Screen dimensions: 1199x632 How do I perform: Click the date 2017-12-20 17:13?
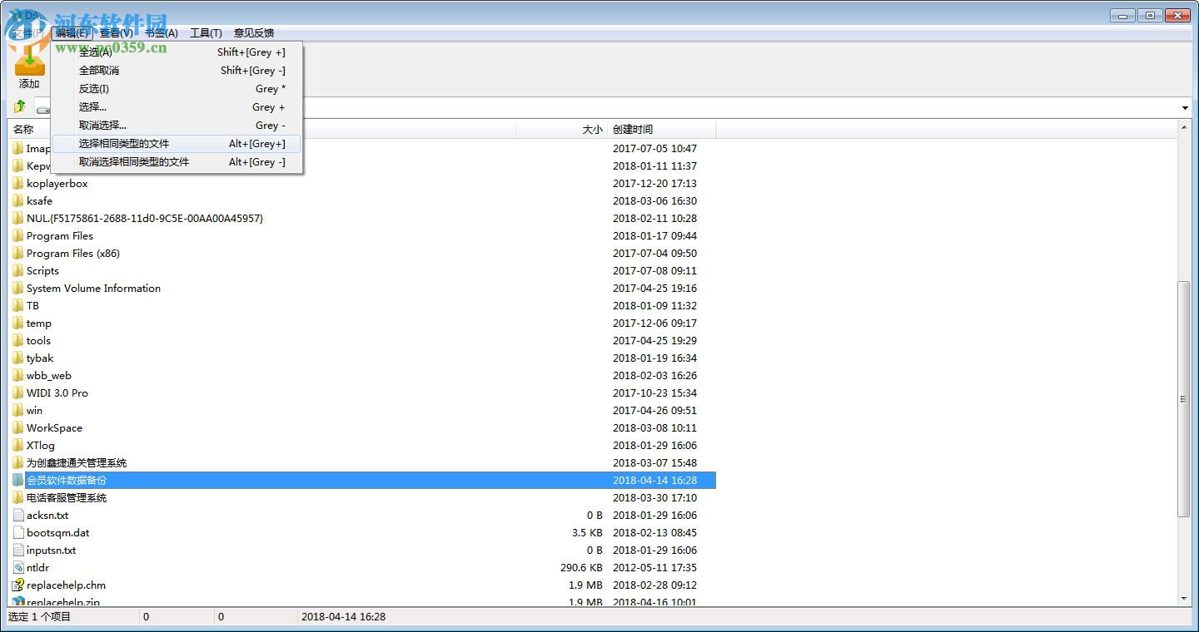point(654,183)
